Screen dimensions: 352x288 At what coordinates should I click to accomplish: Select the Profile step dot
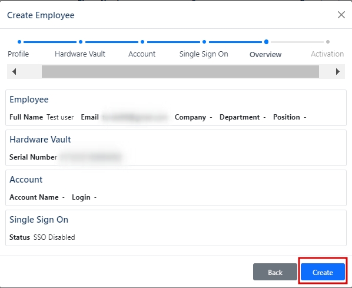(x=19, y=42)
